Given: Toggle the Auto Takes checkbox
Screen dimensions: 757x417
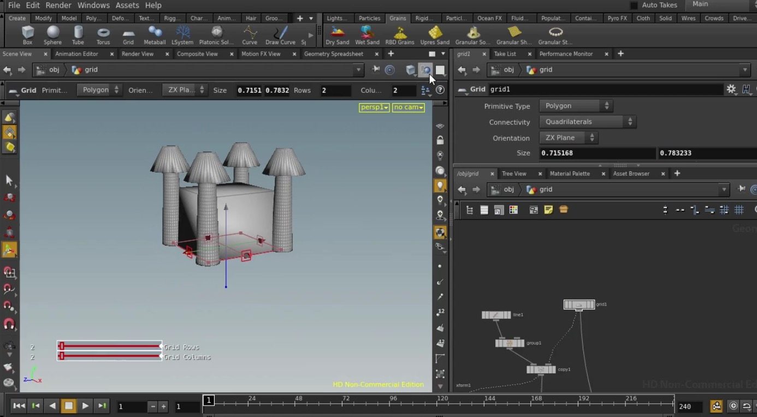Looking at the screenshot, I should pyautogui.click(x=634, y=5).
